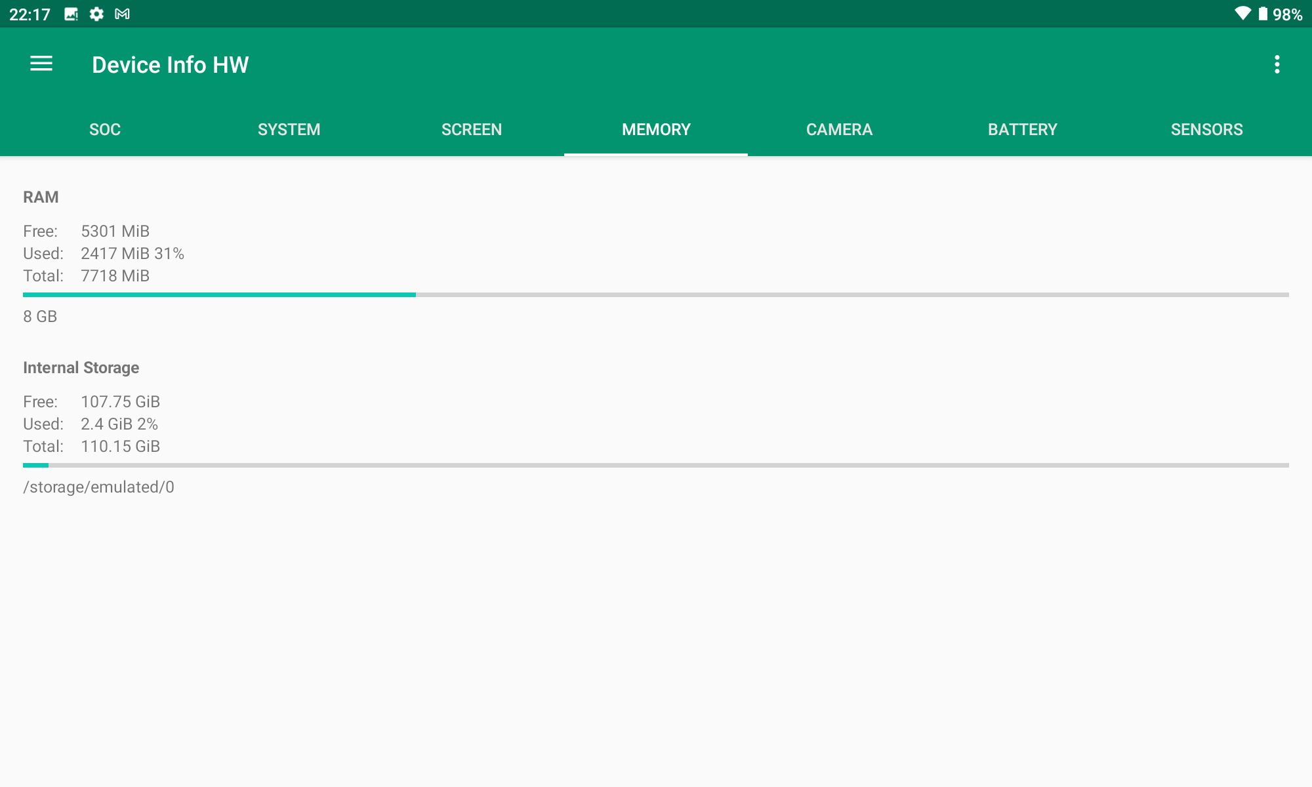Open the hamburger navigation menu
Image resolution: width=1312 pixels, height=787 pixels.
click(x=41, y=64)
